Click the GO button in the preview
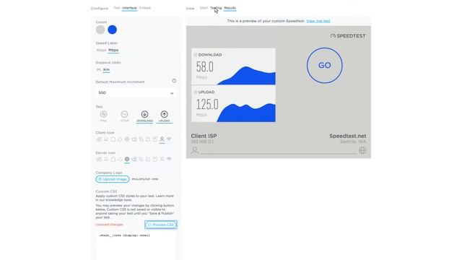462x260 pixels. (x=325, y=66)
